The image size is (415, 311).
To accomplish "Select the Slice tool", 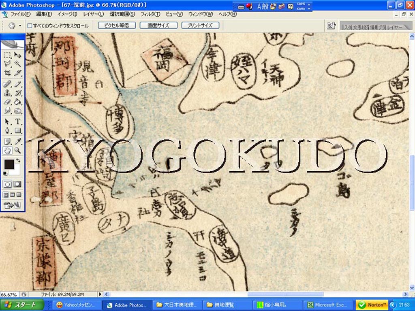I will point(17,73).
